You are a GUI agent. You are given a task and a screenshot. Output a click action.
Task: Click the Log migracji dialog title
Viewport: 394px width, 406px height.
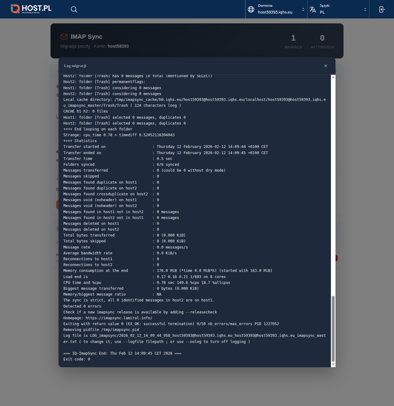click(x=75, y=66)
